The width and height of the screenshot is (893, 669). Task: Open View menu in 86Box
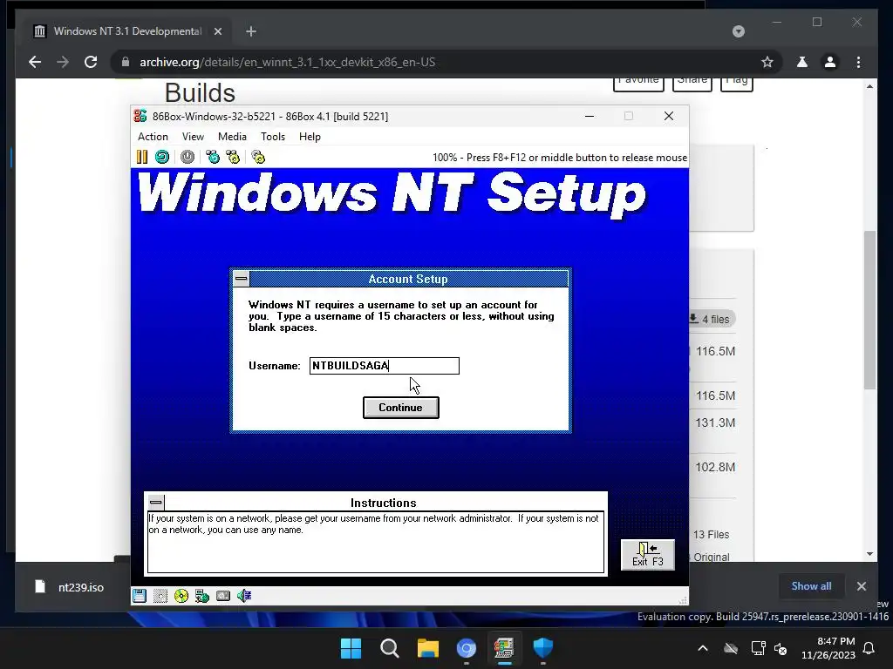click(193, 137)
